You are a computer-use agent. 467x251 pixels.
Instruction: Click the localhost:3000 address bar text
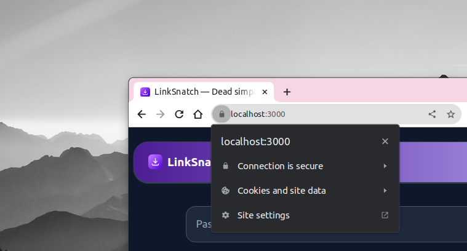point(258,114)
